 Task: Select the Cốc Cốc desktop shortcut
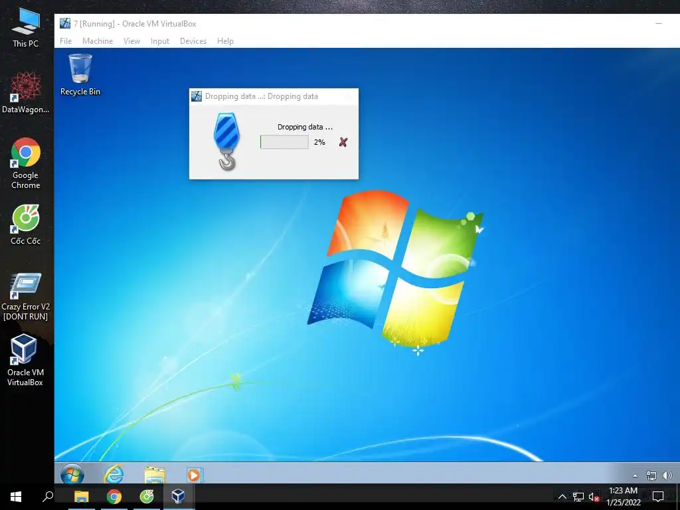coord(26,224)
